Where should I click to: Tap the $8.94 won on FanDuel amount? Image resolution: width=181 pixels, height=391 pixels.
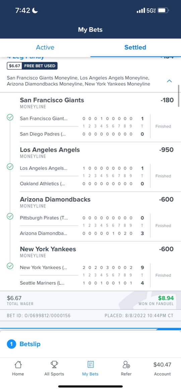(166, 298)
